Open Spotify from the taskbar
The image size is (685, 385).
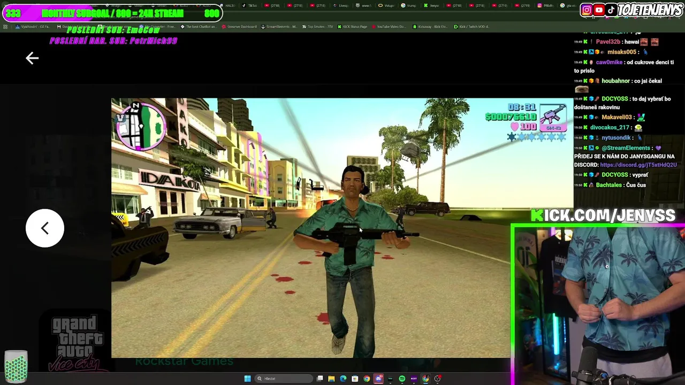click(x=402, y=379)
